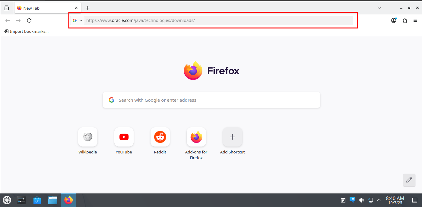Open the Extensions puzzle icon
This screenshot has width=422, height=207.
coord(405,20)
